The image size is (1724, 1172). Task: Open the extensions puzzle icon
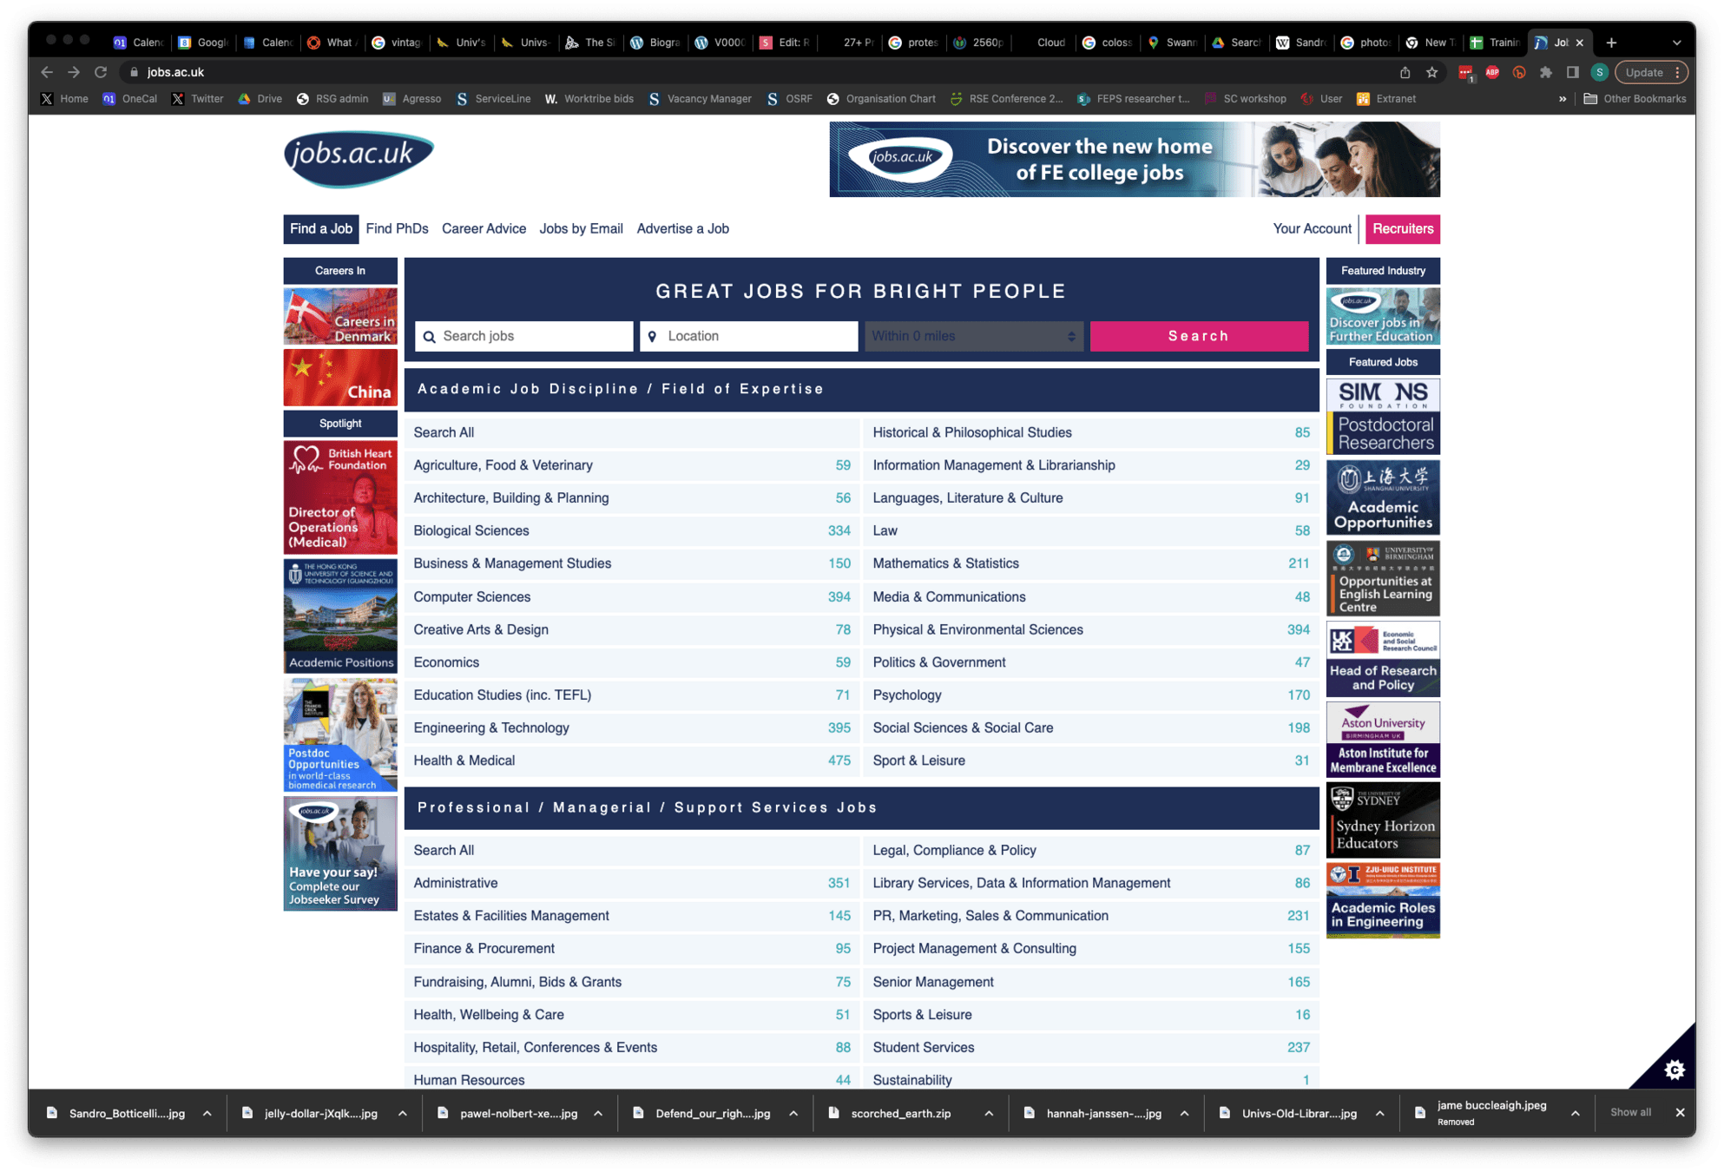pyautogui.click(x=1545, y=72)
